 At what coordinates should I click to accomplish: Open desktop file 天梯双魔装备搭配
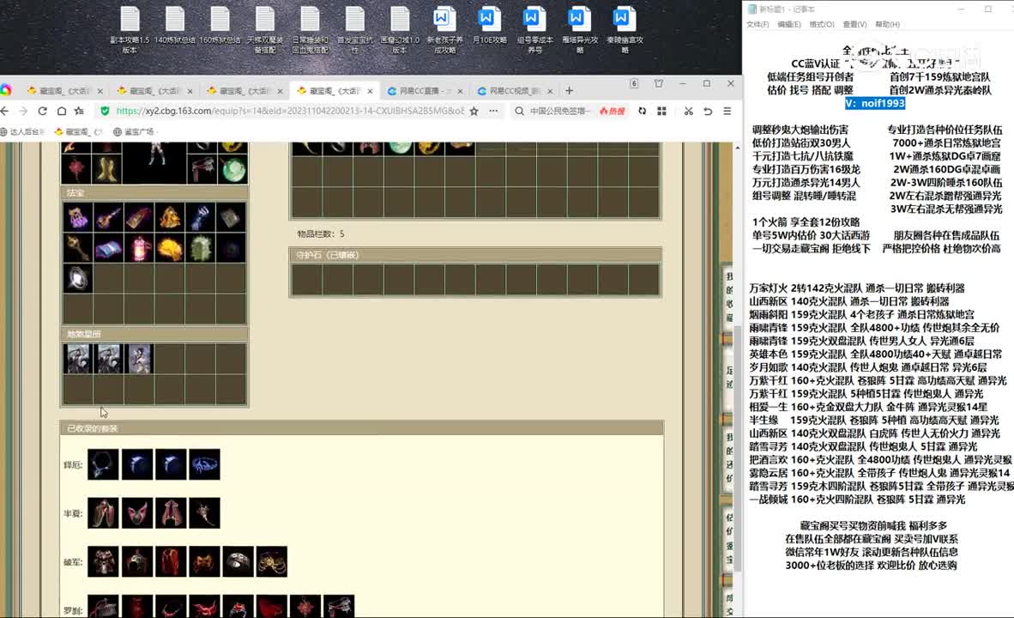coord(265,30)
